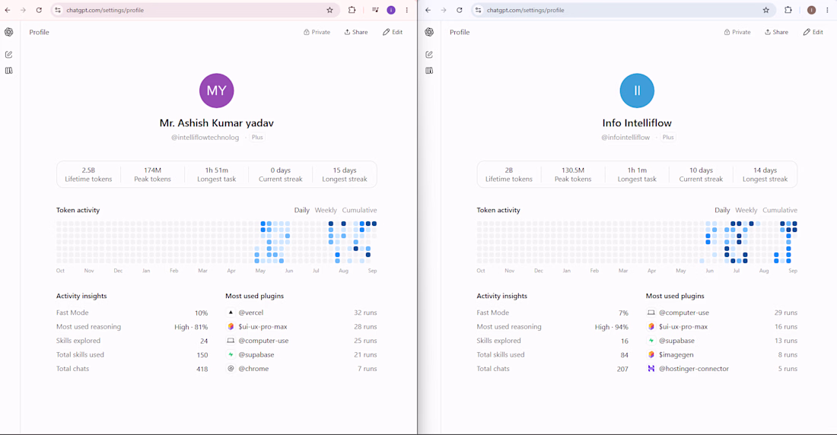Select Cumulative tab on left token activity
Viewport: 837px width, 435px height.
point(359,211)
